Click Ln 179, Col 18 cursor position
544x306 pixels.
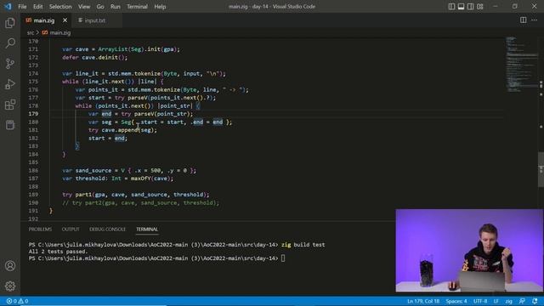click(x=423, y=301)
